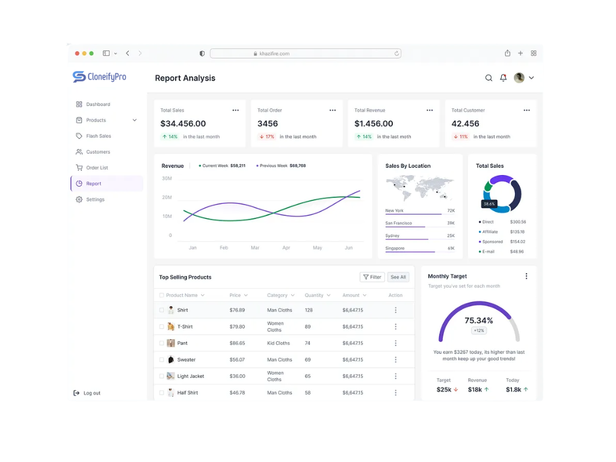The image size is (616, 462).
Task: Check the checkbox for the Shirt row
Action: [x=161, y=310]
